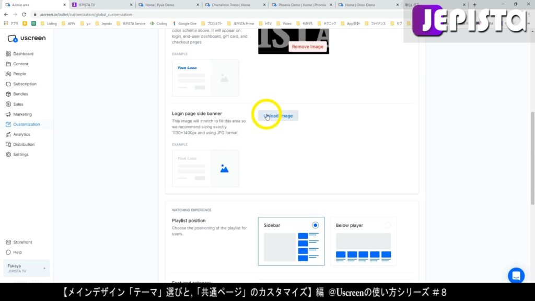Close the Home | Pyxis Demo tab
Viewport: 535px width, 301px height.
[197, 5]
